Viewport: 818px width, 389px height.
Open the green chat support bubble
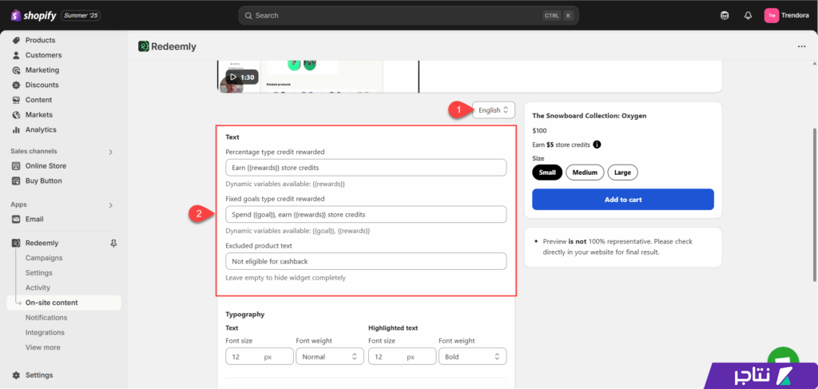(784, 359)
